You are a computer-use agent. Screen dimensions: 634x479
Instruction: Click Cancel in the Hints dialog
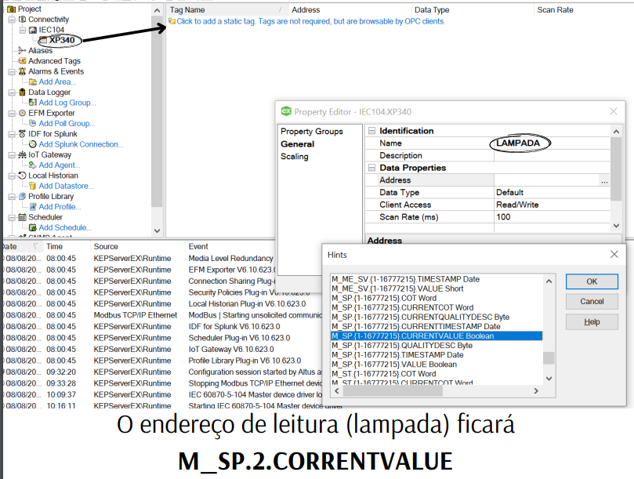592,302
